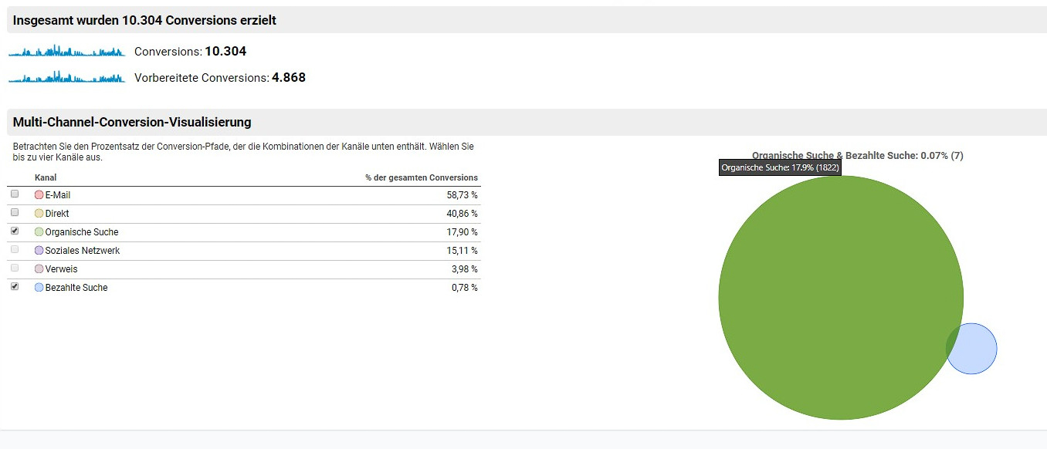Image resolution: width=1047 pixels, height=449 pixels.
Task: Deselect the Bezahlte Suche checkbox
Action: [15, 287]
